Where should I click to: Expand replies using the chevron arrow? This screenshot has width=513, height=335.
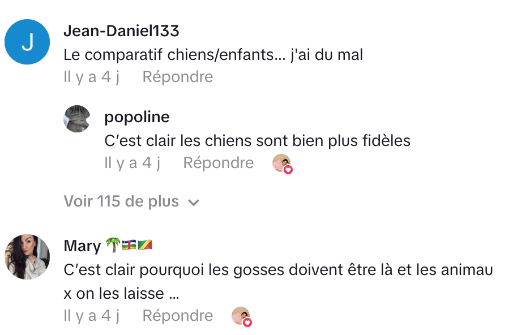point(194,202)
